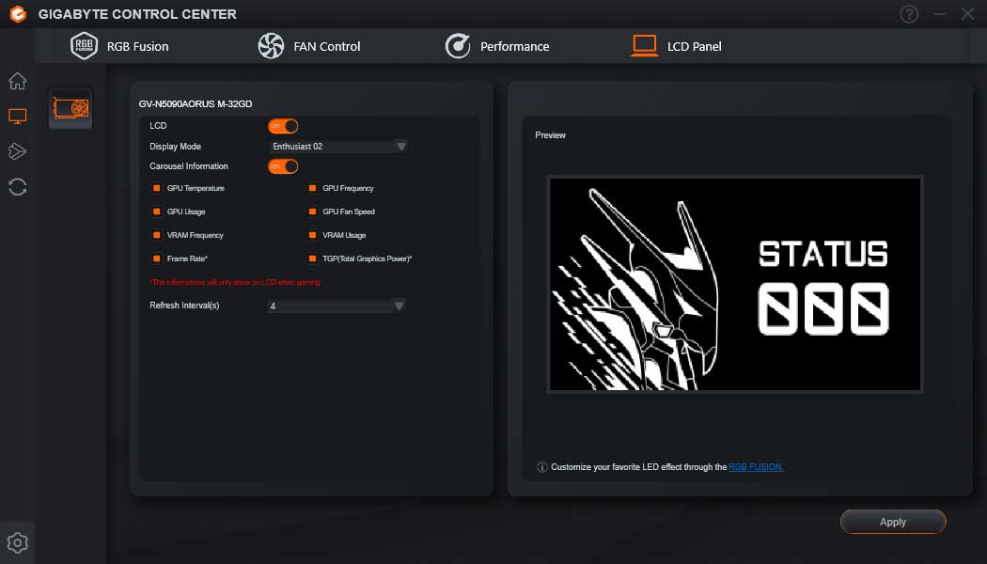This screenshot has width=987, height=564.
Task: Uncheck GPU Temperature
Action: tap(156, 188)
